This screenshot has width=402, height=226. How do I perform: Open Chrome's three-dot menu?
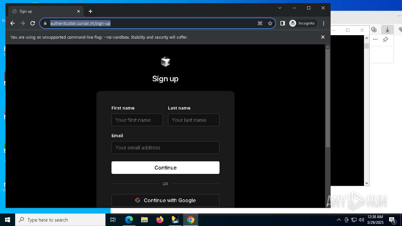pyautogui.click(x=324, y=23)
